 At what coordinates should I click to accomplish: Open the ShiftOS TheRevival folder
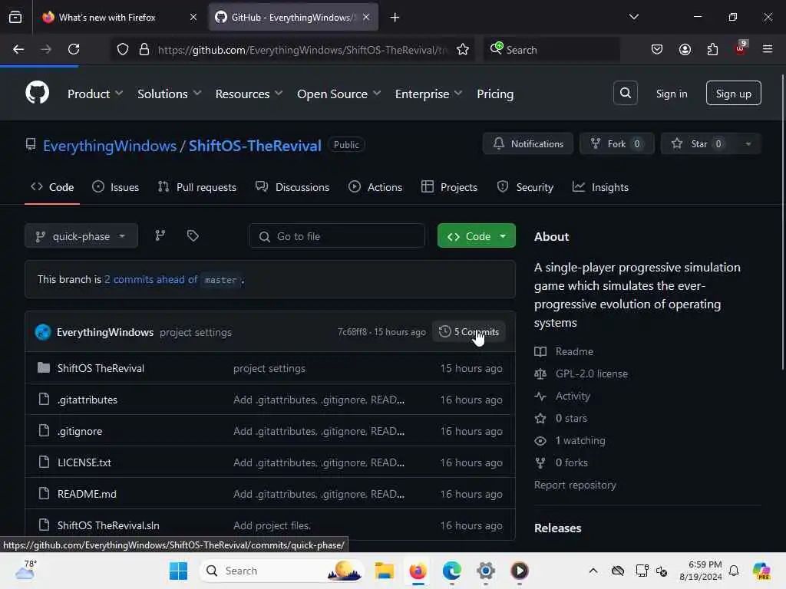tap(101, 368)
